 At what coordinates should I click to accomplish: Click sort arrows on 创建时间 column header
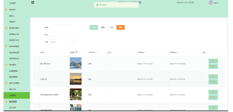coord(145,52)
